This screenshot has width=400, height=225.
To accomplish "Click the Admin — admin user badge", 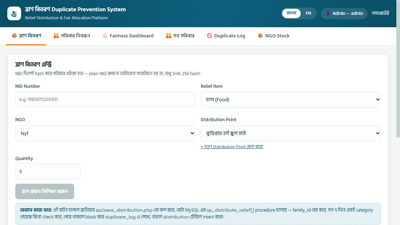I will click(x=344, y=13).
